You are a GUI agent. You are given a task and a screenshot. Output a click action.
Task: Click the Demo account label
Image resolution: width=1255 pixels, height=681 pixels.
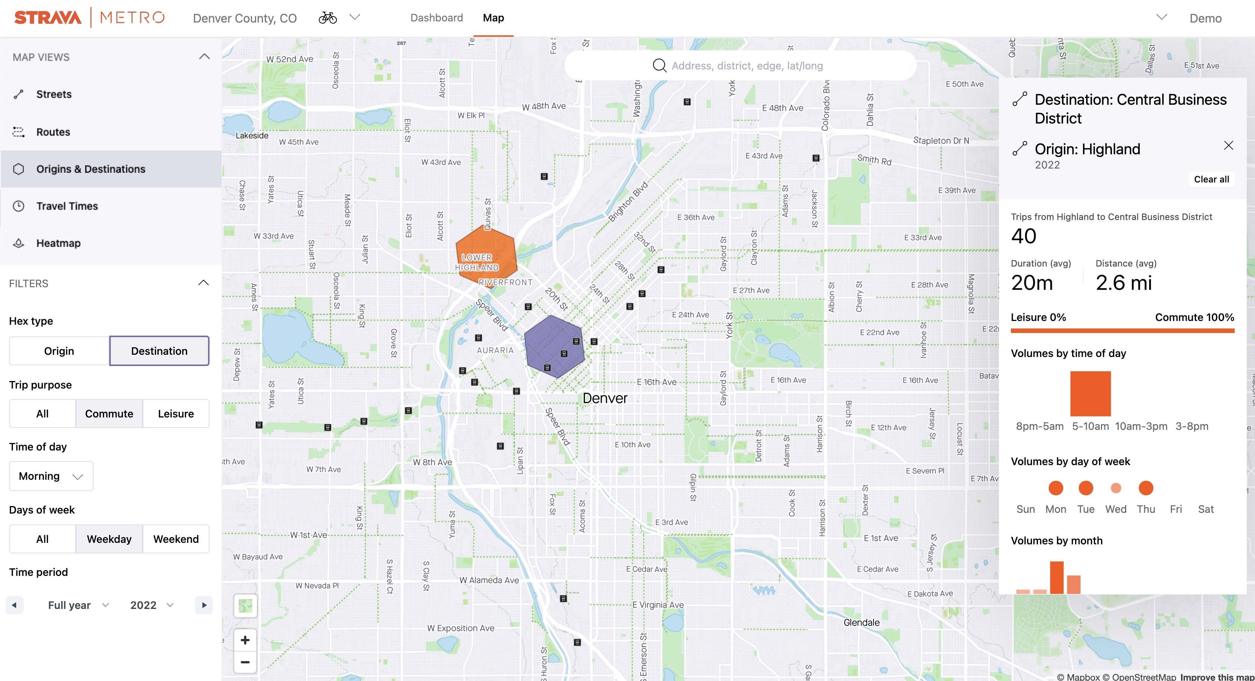point(1205,18)
